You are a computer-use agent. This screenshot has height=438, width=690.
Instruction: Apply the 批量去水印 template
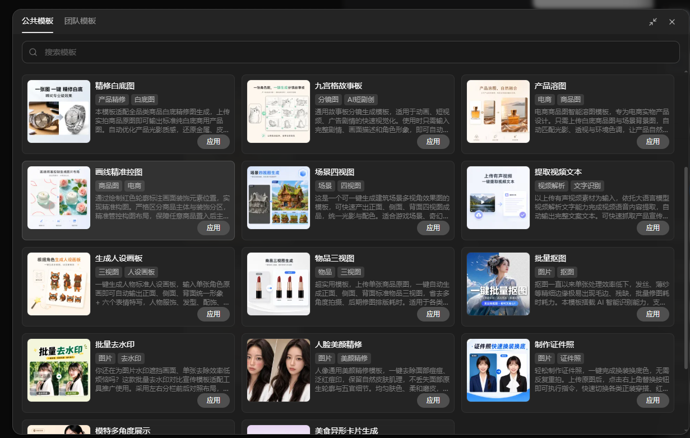[x=214, y=400]
